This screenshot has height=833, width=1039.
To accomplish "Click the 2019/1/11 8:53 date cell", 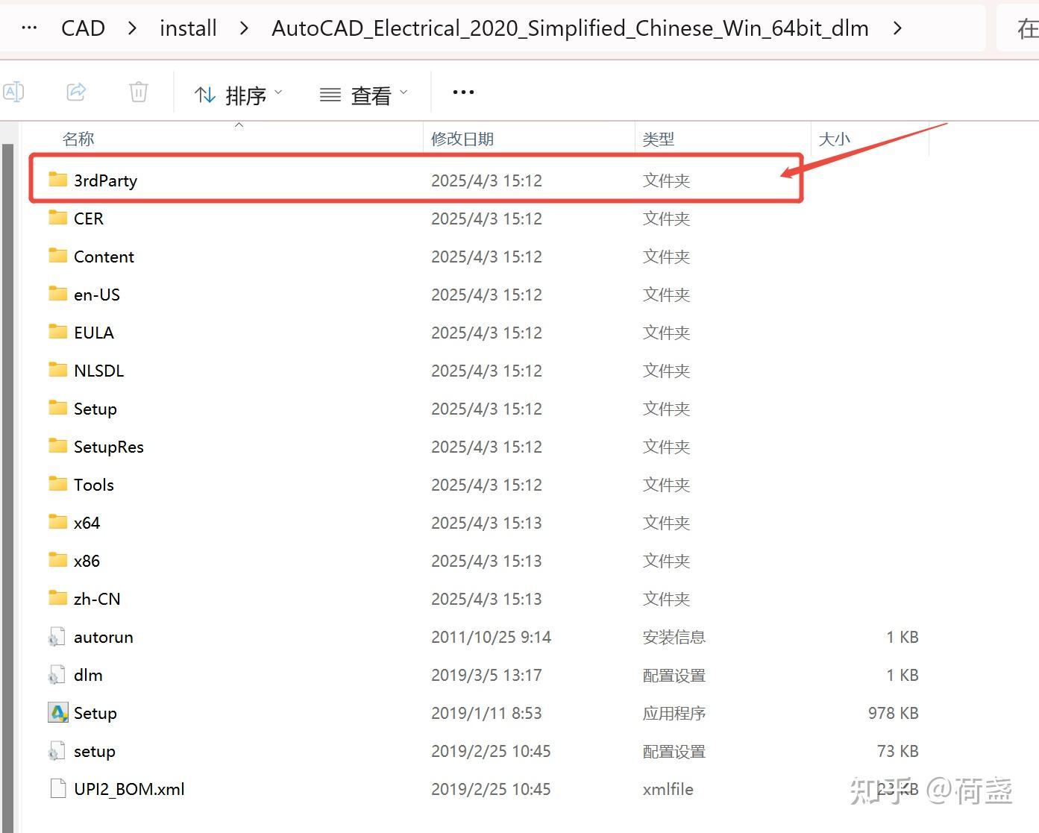I will tap(486, 713).
